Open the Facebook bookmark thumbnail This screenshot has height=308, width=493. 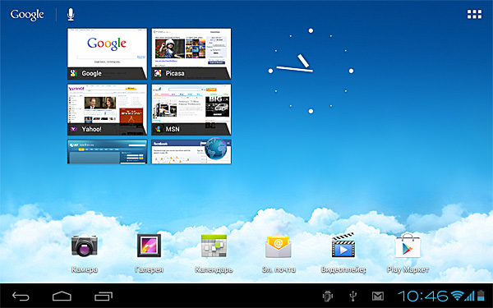(x=191, y=152)
